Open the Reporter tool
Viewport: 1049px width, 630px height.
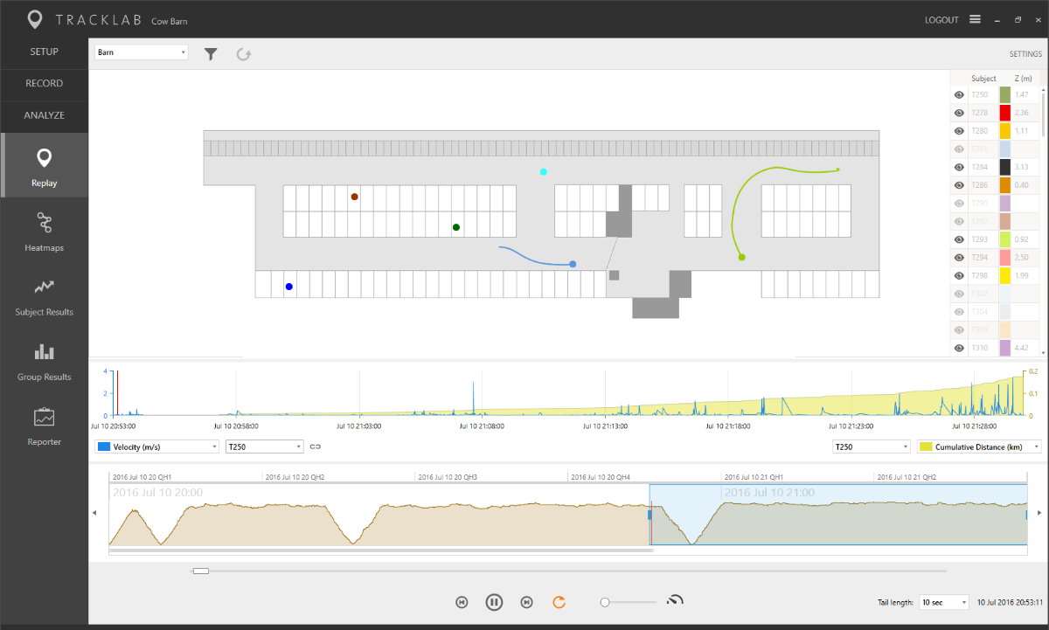coord(44,426)
